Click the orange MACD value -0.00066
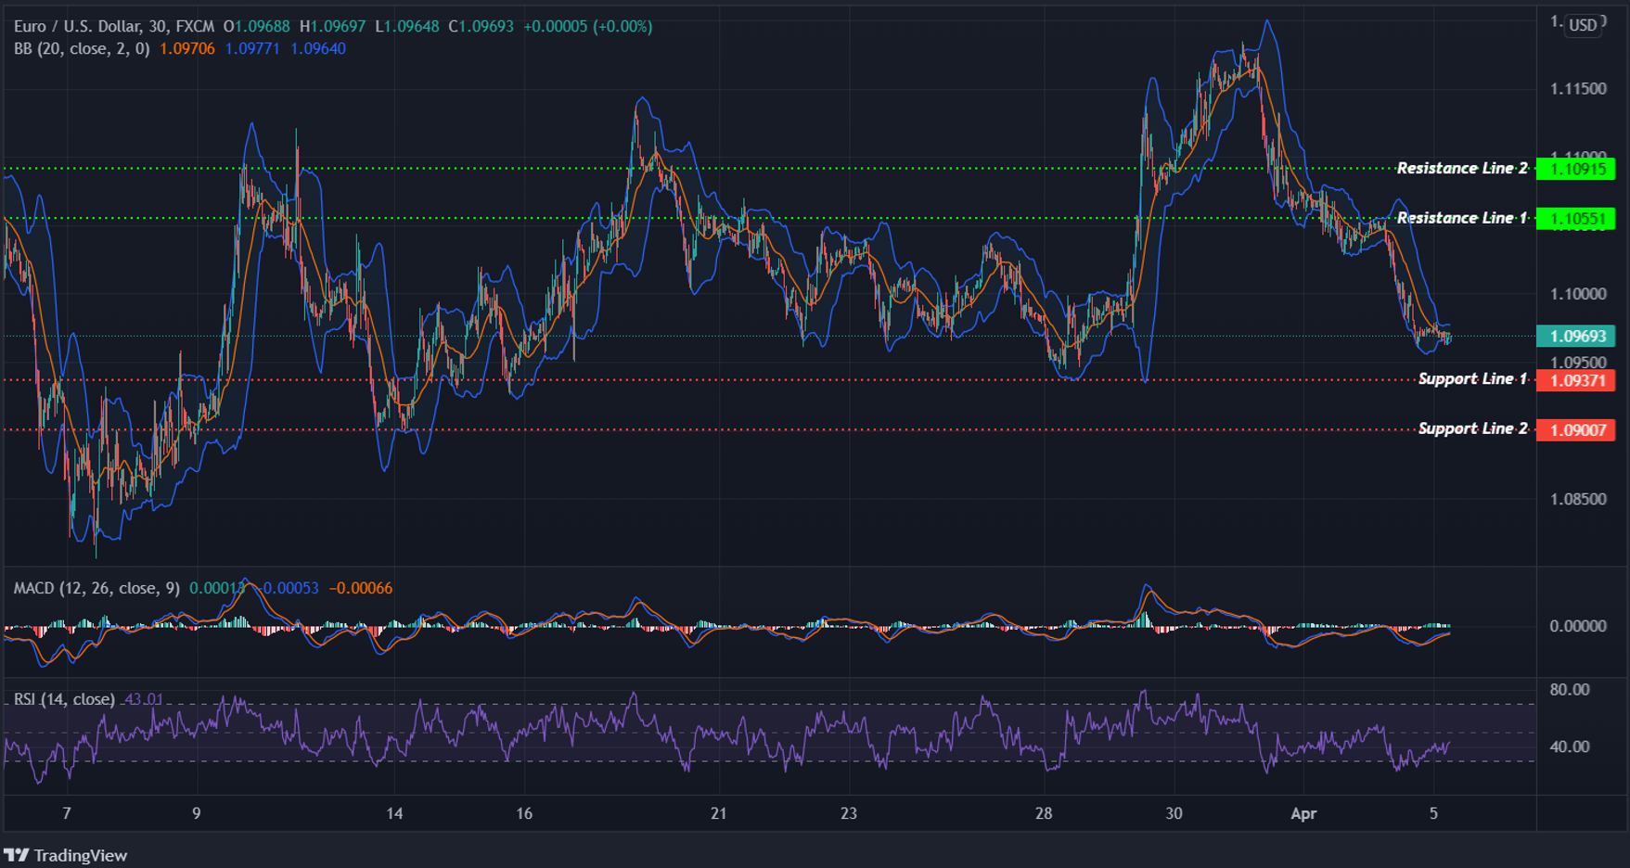This screenshot has width=1630, height=868. pyautogui.click(x=362, y=588)
